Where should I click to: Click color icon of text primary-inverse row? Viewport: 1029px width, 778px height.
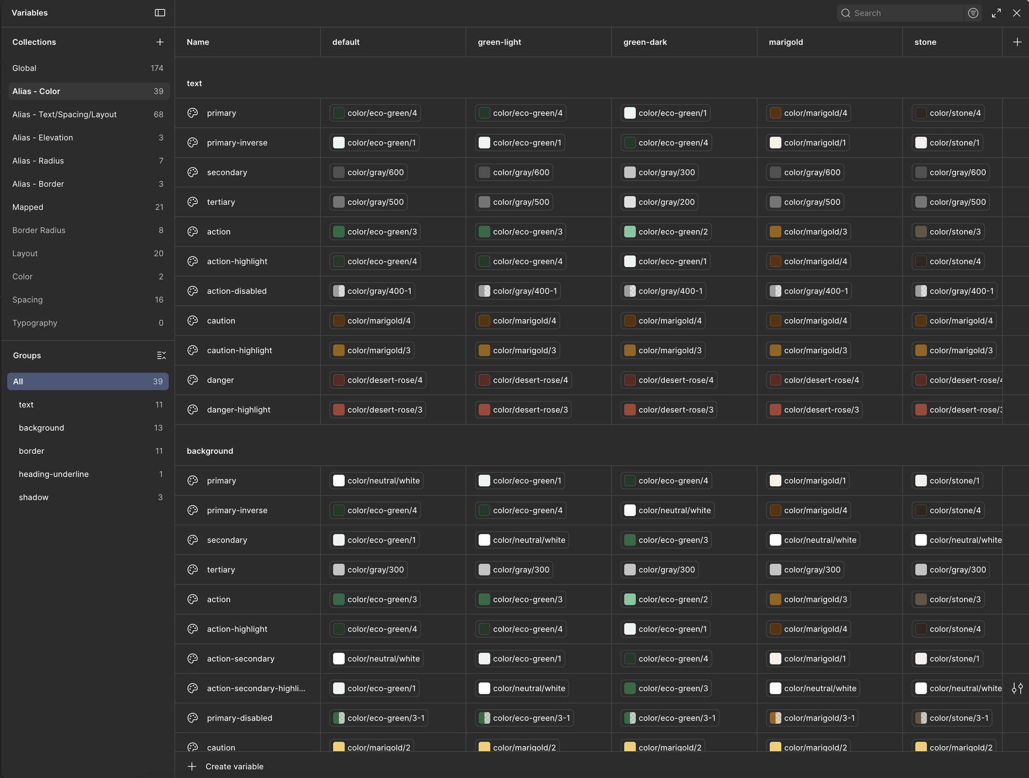(193, 143)
